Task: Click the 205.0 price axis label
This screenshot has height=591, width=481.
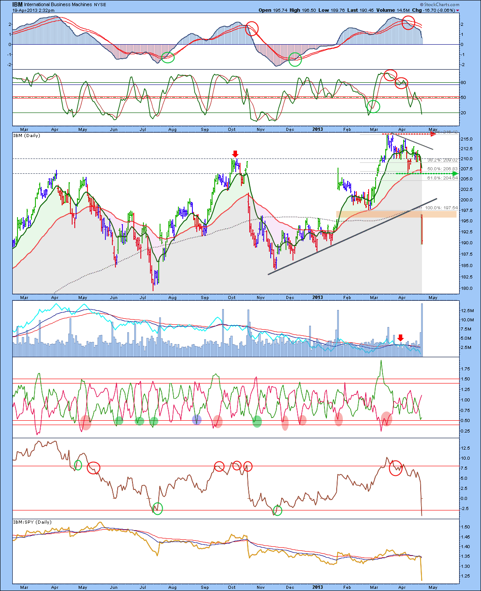Action: (466, 179)
